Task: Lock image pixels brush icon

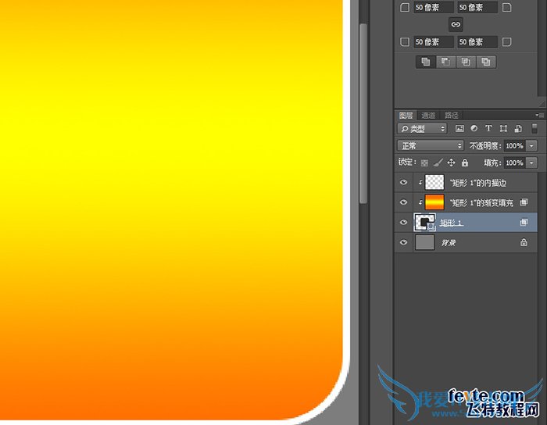Action: tap(438, 162)
